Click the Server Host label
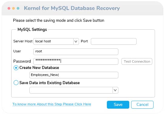 [23, 41]
